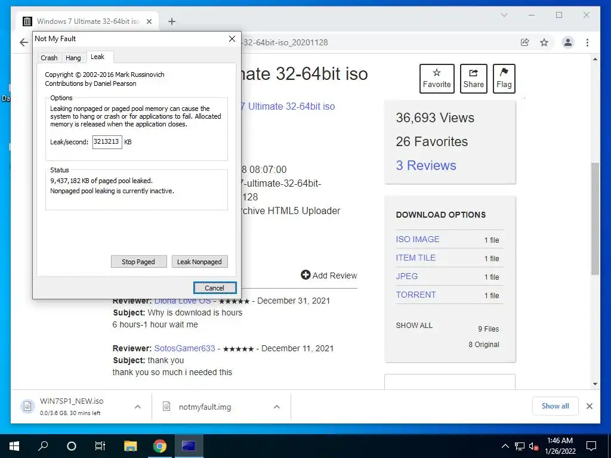Expand options for notmyfault.img download
Screen dimensions: 611x458
(x=277, y=407)
